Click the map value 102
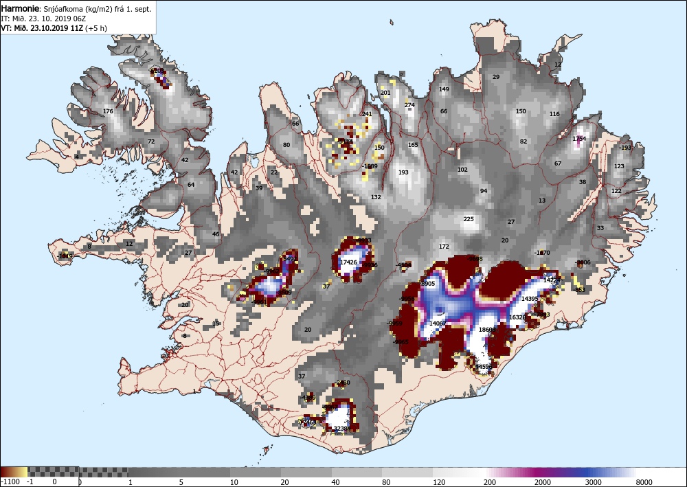The height and width of the screenshot is (487, 687). [462, 170]
